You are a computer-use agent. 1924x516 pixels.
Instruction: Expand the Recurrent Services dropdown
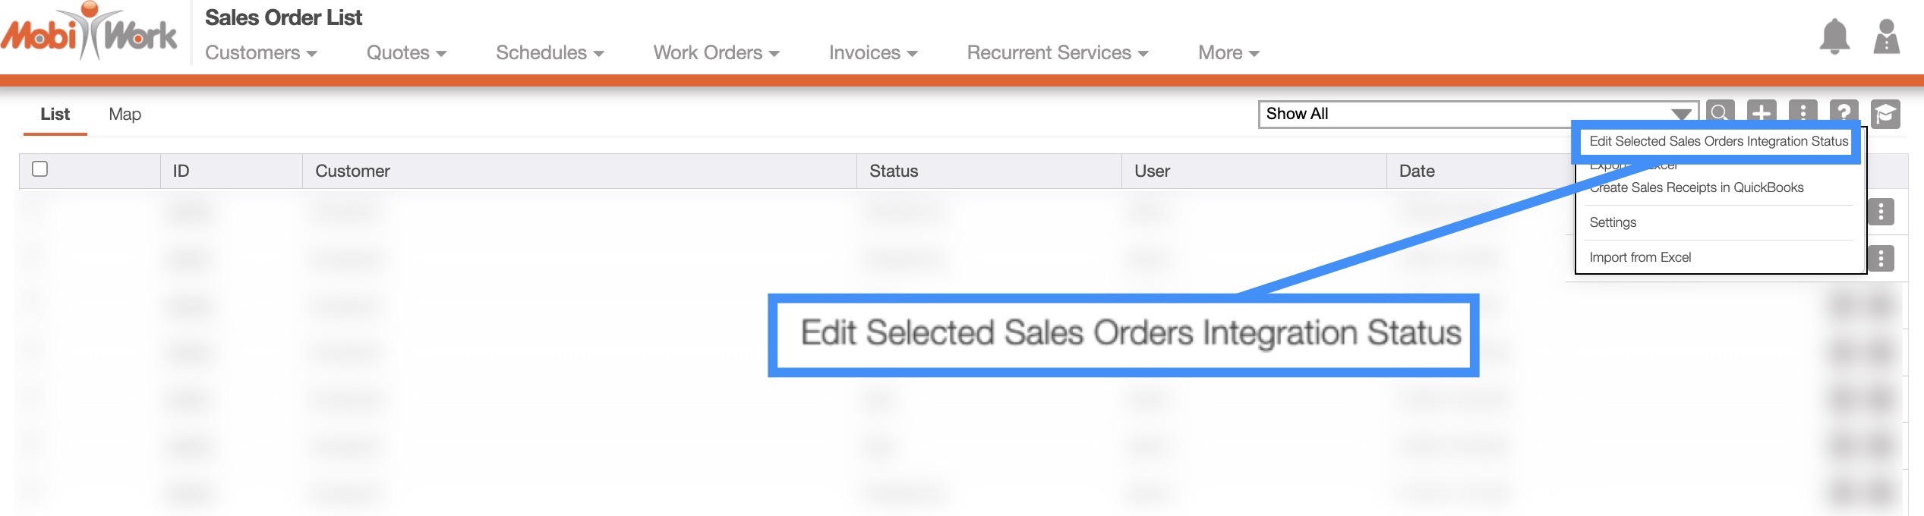[1057, 53]
